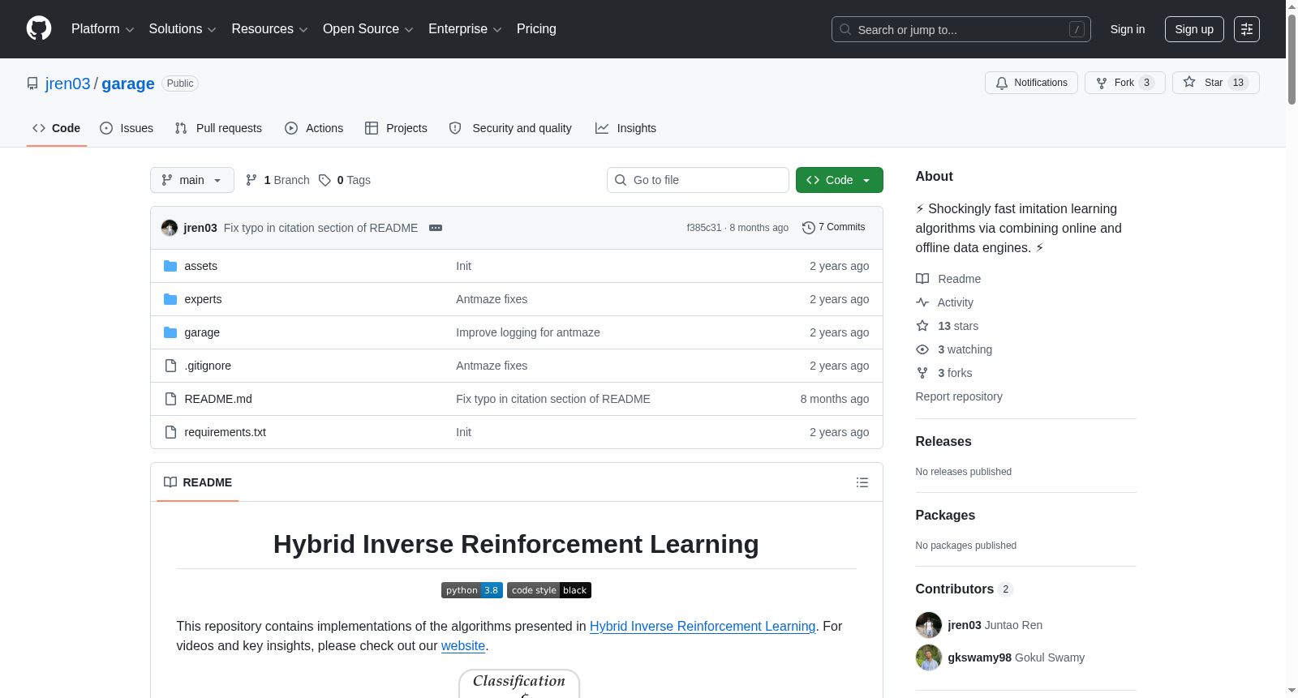Open the requirements.txt file
Screen dimensions: 1298x698
(226, 432)
